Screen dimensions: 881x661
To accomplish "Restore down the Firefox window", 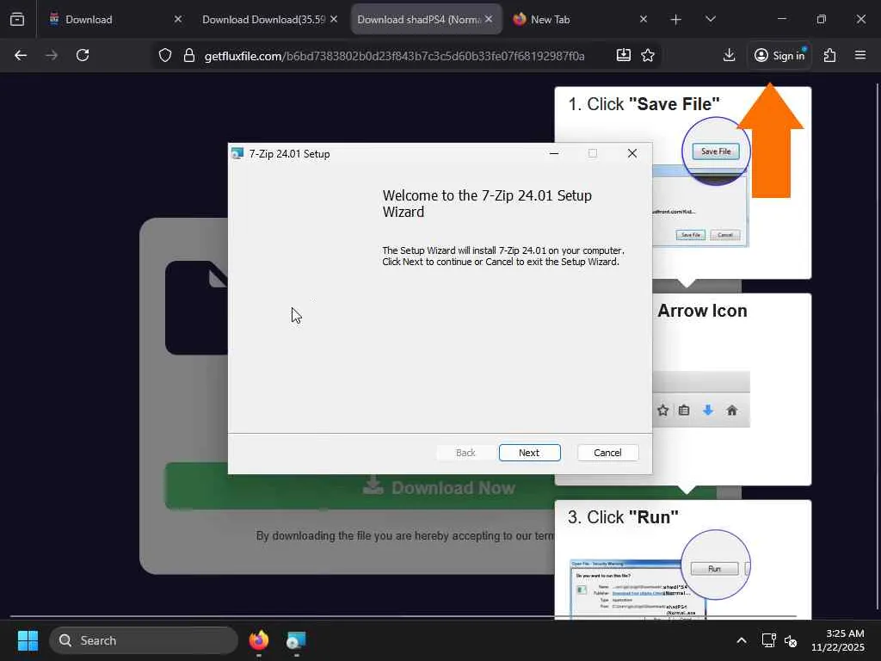I will click(821, 19).
